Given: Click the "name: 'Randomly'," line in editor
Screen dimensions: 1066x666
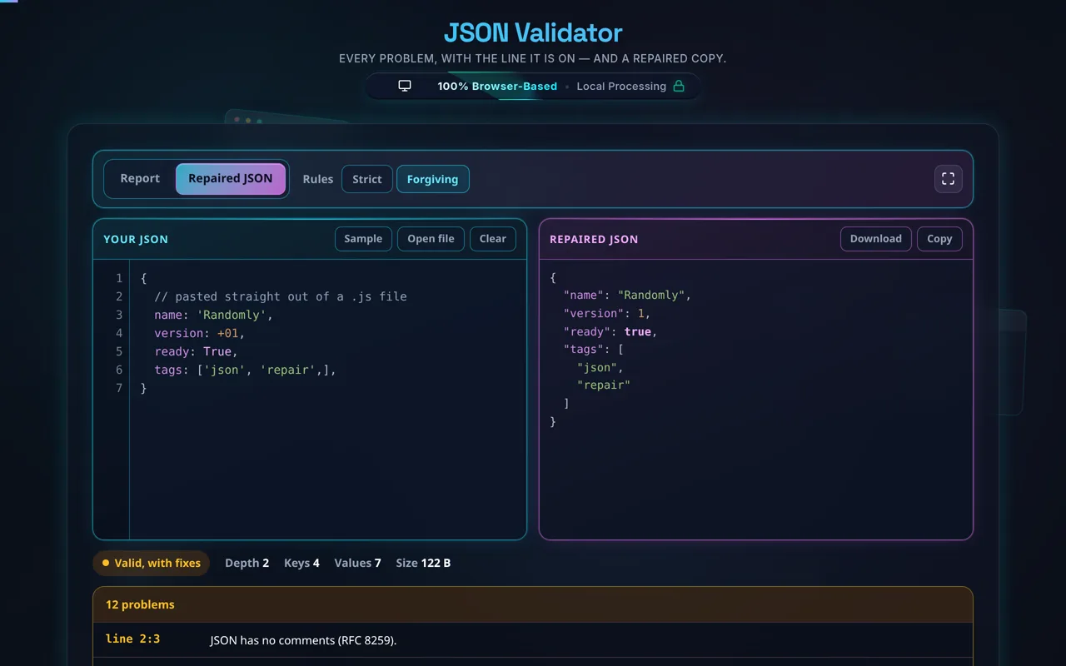Looking at the screenshot, I should coord(213,315).
